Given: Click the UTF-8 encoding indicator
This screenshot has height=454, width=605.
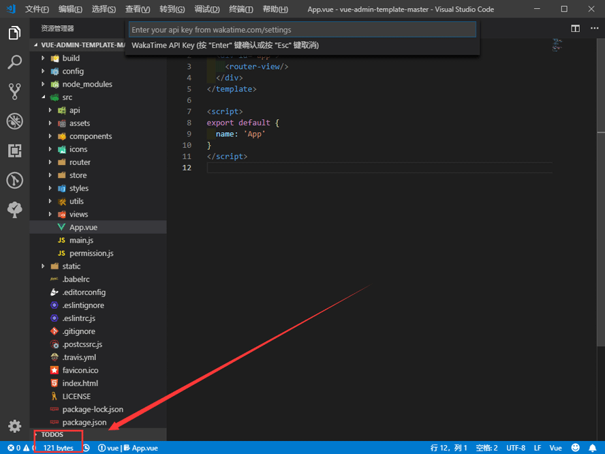Looking at the screenshot, I should pos(516,448).
